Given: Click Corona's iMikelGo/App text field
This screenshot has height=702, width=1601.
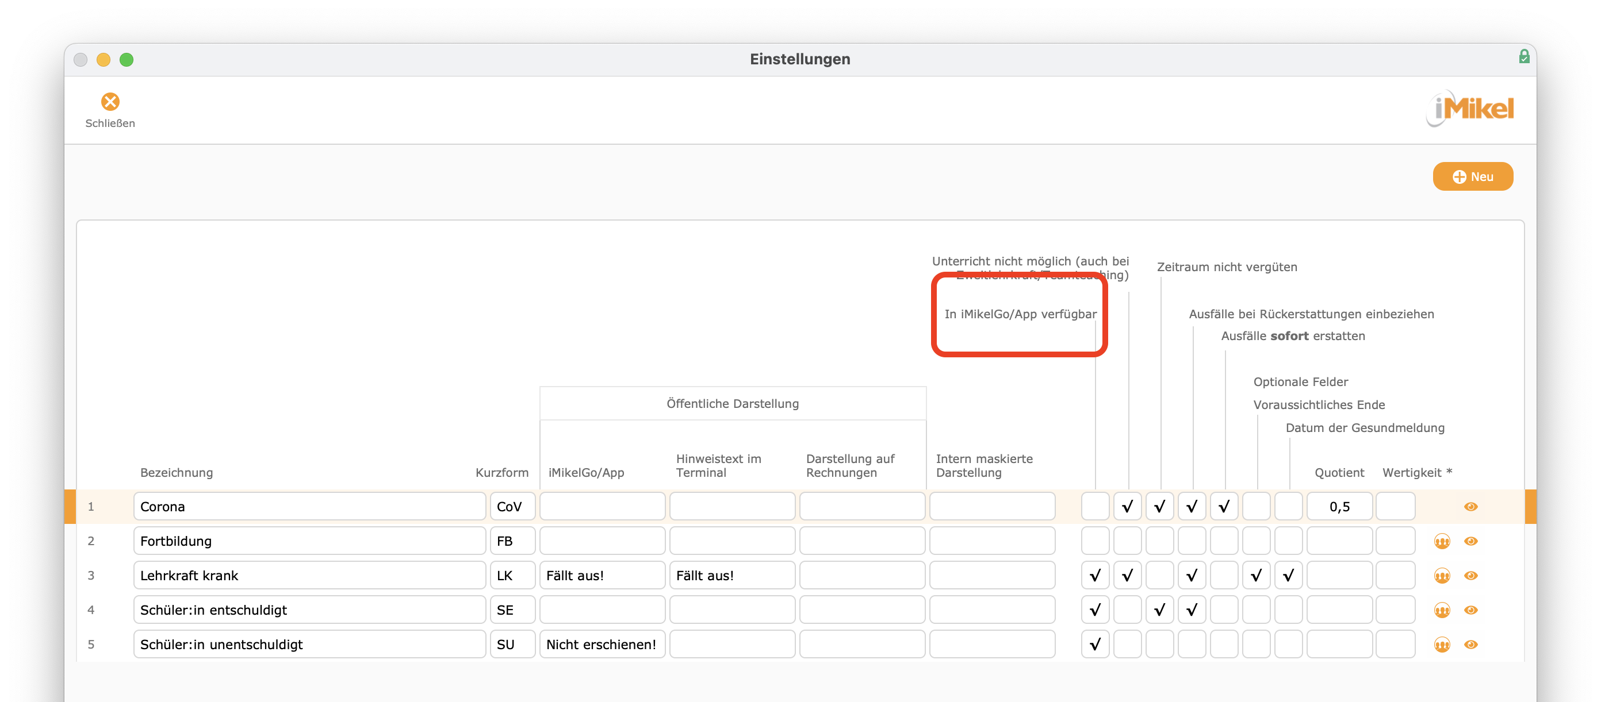Looking at the screenshot, I should 602,507.
